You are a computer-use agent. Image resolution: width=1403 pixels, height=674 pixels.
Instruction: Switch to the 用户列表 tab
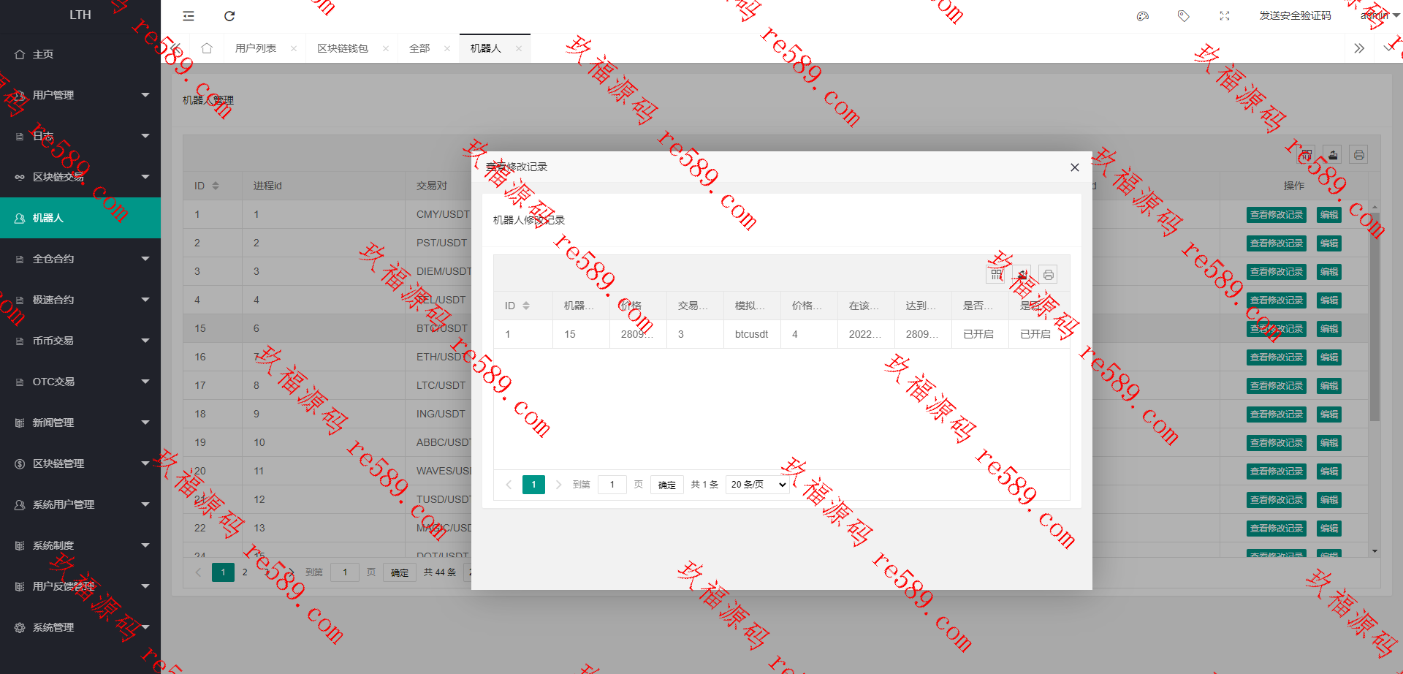(256, 48)
